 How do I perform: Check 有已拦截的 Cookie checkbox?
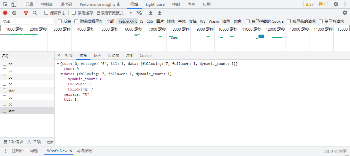(x=248, y=21)
